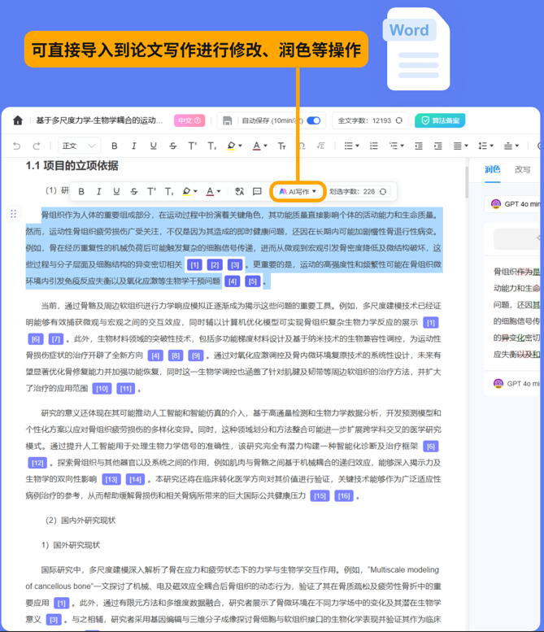Add a comment via floating toolbar icon

[257, 191]
